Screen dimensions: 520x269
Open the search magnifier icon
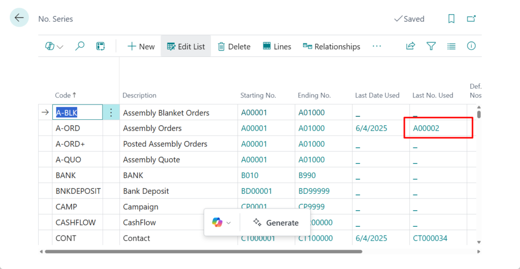coord(80,46)
